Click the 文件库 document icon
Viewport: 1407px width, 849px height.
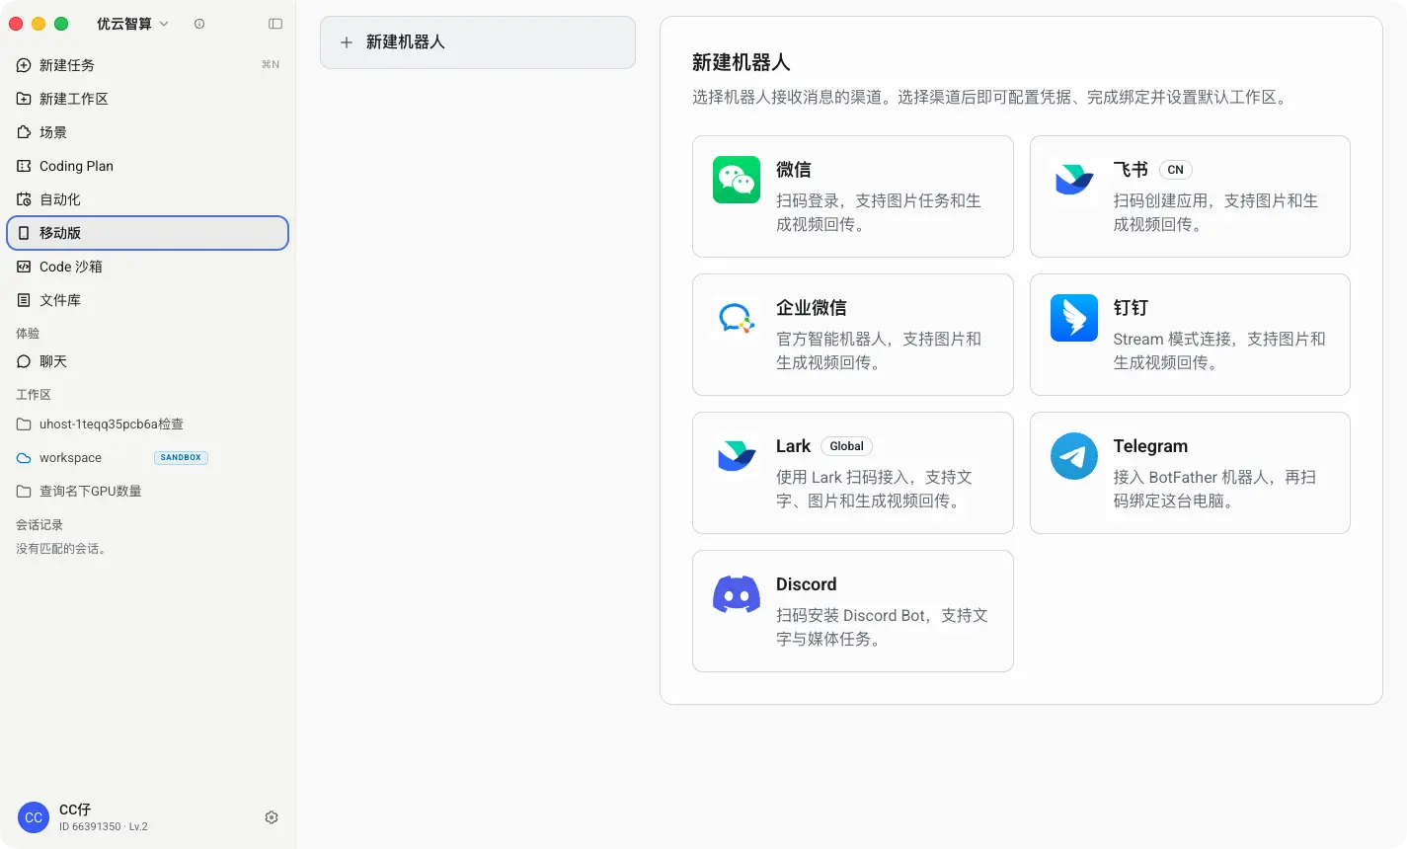pyautogui.click(x=24, y=300)
